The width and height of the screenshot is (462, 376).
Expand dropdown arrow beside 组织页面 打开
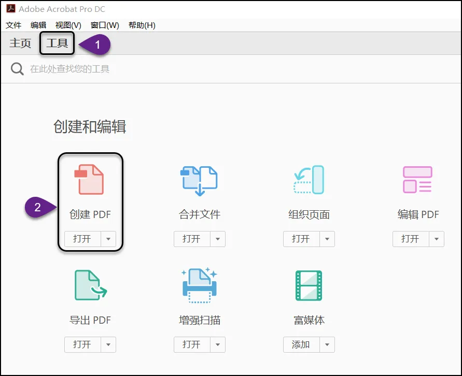pyautogui.click(x=327, y=239)
